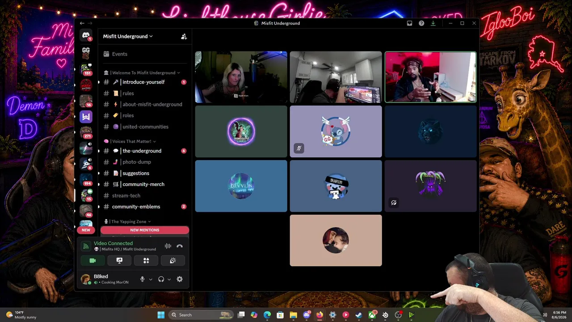This screenshot has height=322, width=572.
Task: Open server icon with 151 badge
Action: coord(86,69)
